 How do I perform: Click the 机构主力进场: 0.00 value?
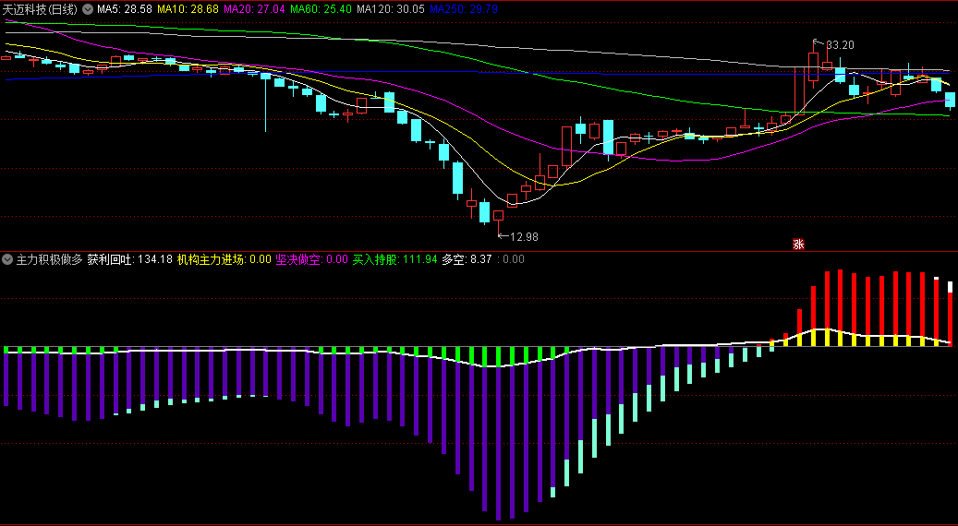[224, 259]
